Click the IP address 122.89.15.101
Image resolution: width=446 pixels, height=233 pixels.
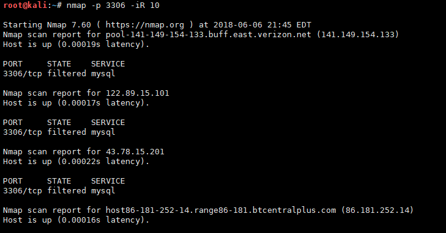pyautogui.click(x=138, y=93)
